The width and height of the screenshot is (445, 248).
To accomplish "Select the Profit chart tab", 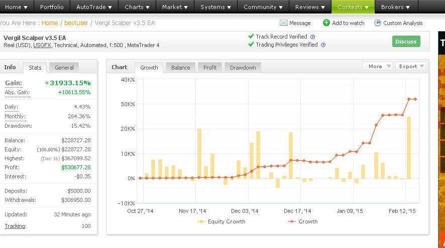I will tap(210, 67).
